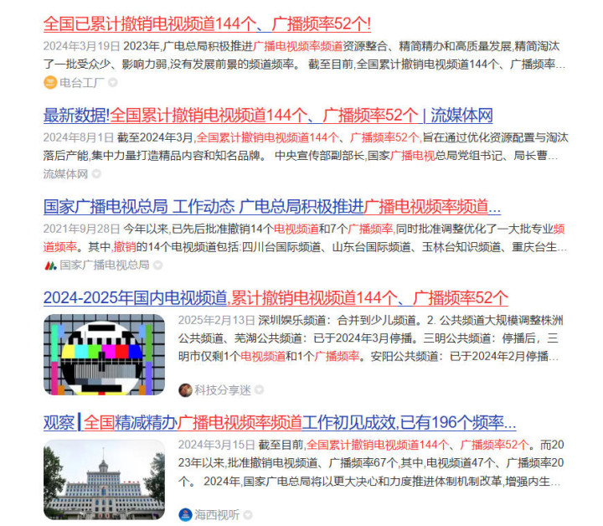The width and height of the screenshot is (603, 526).
Task: Click the 电台工厂 source avatar icon
Action: [x=50, y=83]
